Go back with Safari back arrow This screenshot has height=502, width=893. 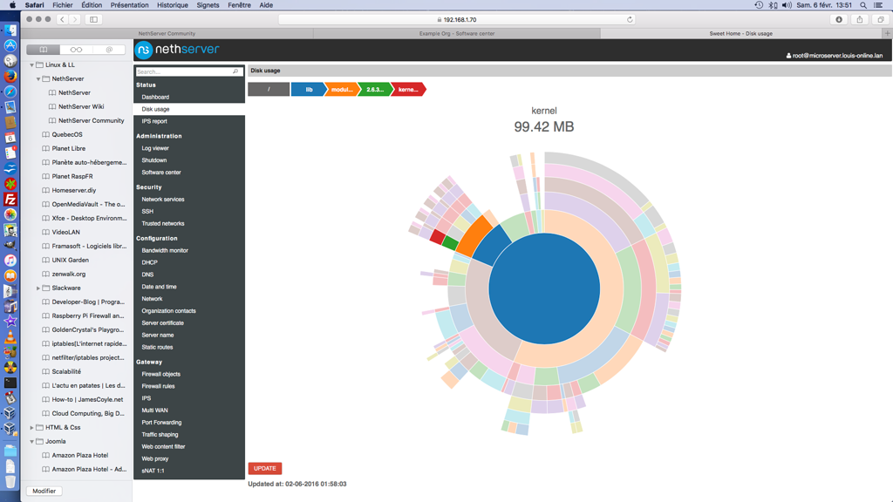point(62,19)
